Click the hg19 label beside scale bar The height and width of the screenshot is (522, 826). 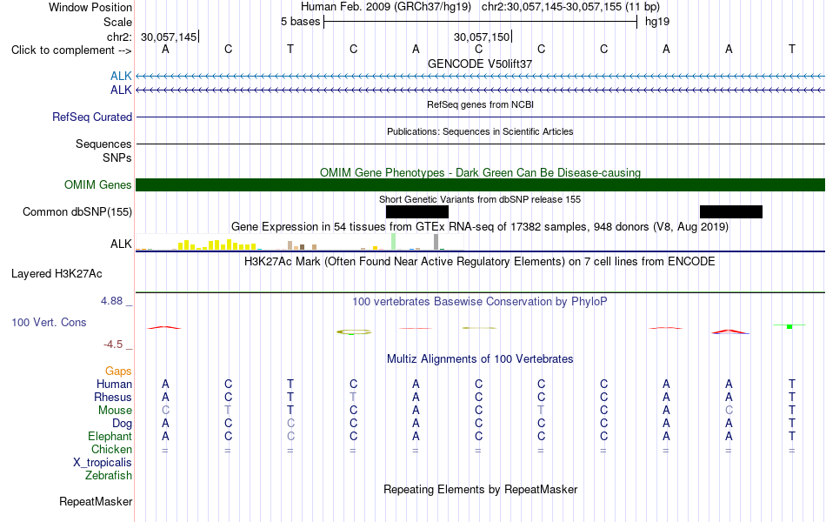point(657,22)
